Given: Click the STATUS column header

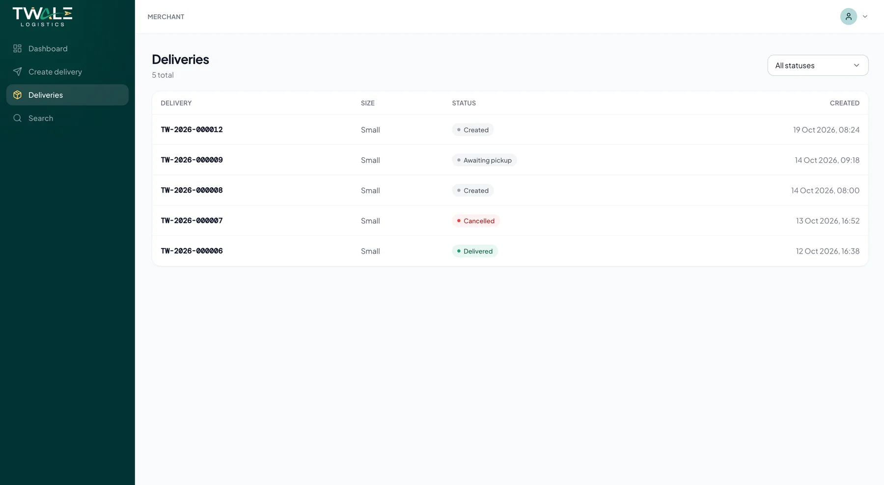Looking at the screenshot, I should (464, 103).
